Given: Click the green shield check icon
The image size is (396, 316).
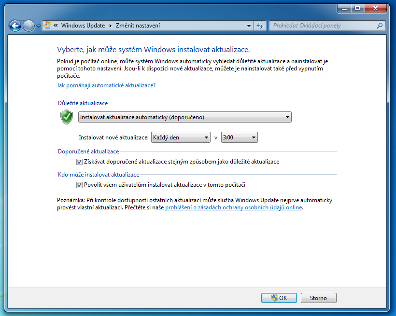Looking at the screenshot, I should tap(67, 117).
